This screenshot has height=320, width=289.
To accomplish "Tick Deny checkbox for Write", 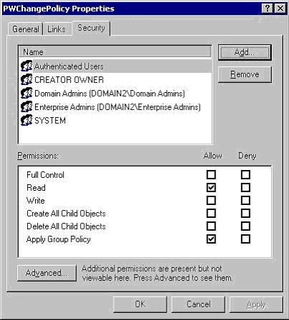I will tap(245, 200).
